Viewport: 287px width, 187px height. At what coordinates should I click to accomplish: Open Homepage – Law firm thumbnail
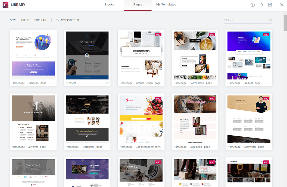pos(33,119)
